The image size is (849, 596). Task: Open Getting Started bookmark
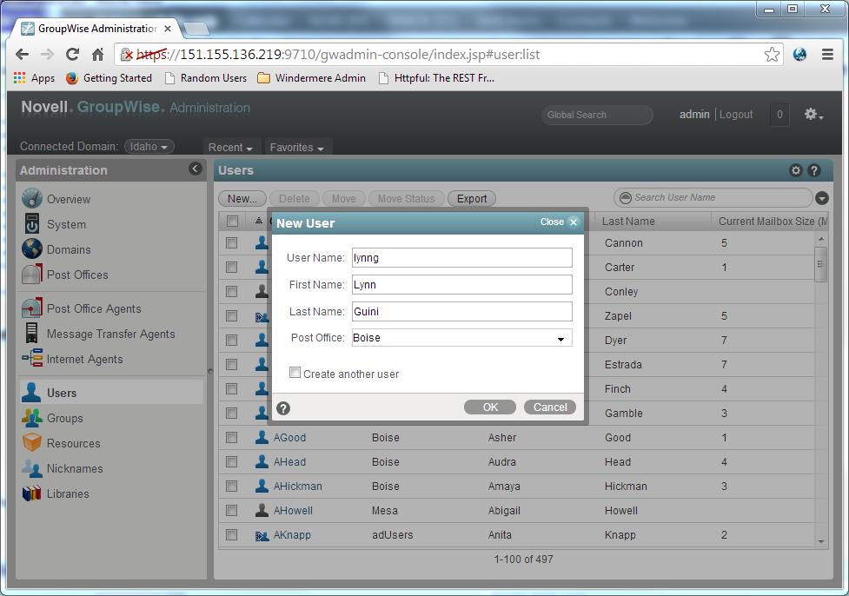[x=109, y=78]
